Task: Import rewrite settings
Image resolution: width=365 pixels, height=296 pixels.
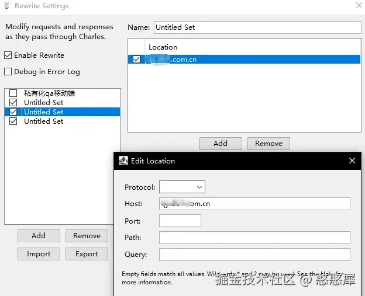Action: point(39,254)
